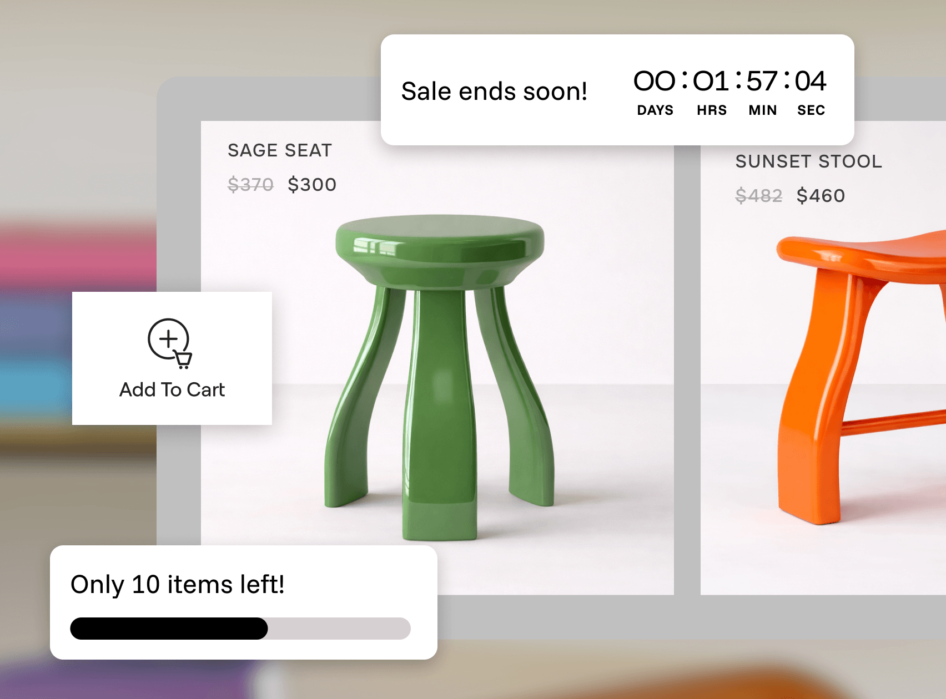Click the SEC label under the timer
The image size is (946, 699).
(811, 110)
